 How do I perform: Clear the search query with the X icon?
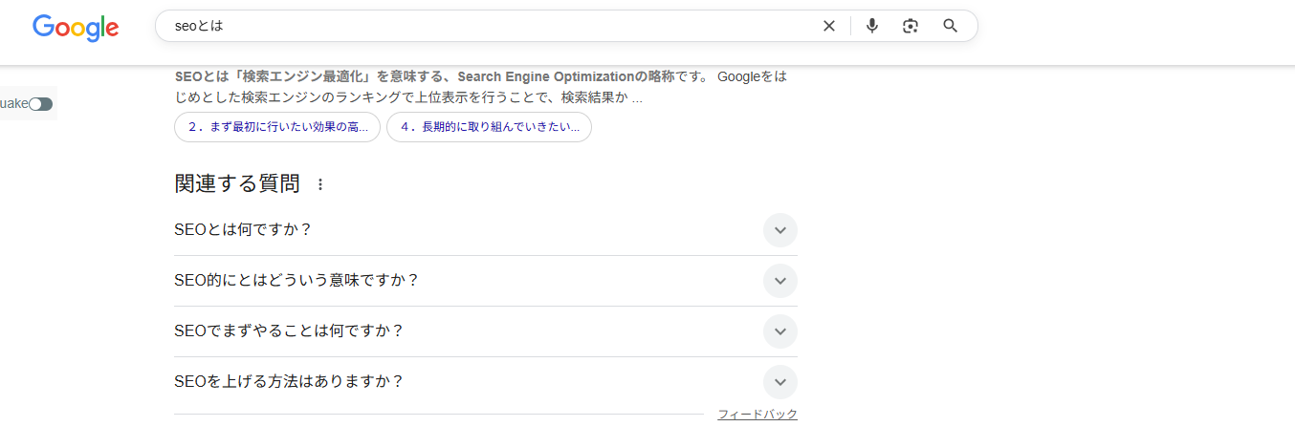coord(829,26)
